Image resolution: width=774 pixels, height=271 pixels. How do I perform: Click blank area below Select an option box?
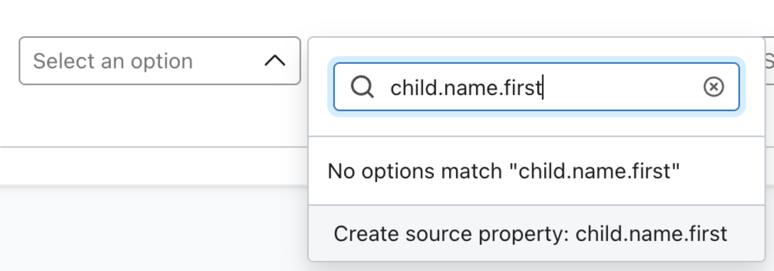[159, 116]
